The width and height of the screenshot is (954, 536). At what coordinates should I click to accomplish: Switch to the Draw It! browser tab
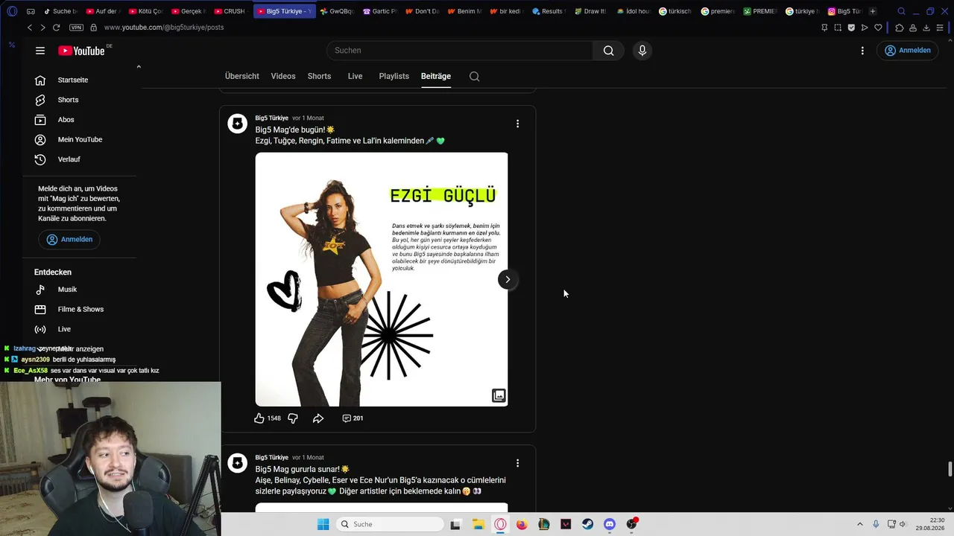pos(590,11)
